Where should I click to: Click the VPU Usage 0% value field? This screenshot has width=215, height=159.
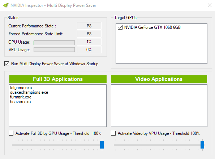[89, 49]
